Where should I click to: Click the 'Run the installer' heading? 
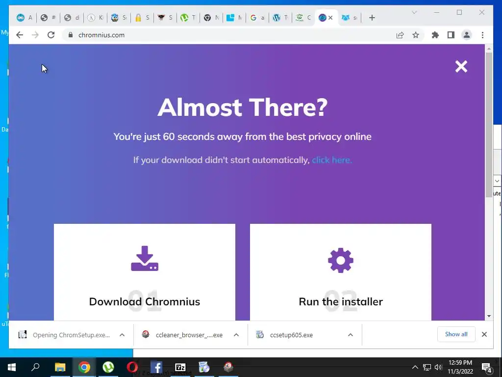[341, 302]
